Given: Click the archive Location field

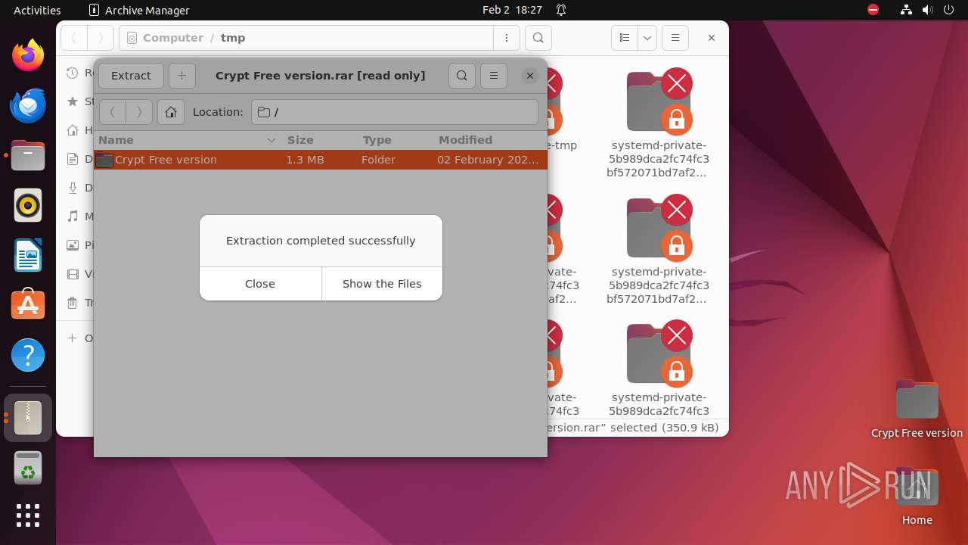Looking at the screenshot, I should [x=395, y=112].
